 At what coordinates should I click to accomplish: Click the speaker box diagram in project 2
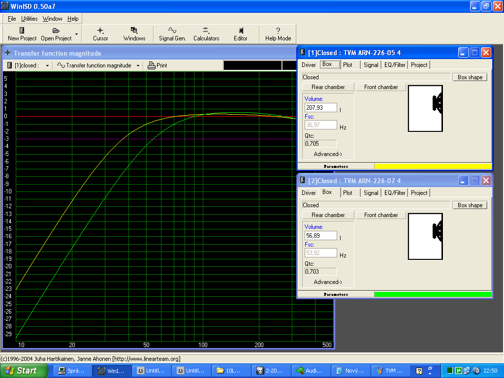pyautogui.click(x=425, y=236)
